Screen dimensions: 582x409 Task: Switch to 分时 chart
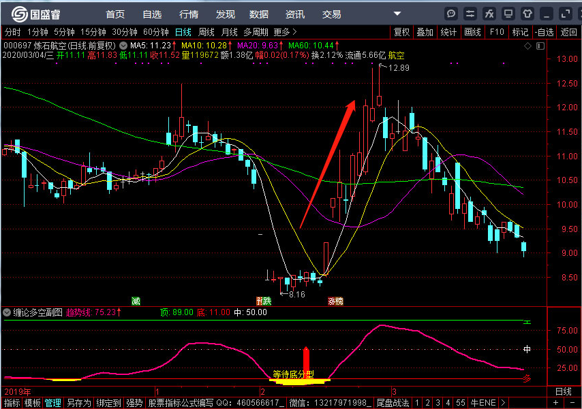coord(13,32)
